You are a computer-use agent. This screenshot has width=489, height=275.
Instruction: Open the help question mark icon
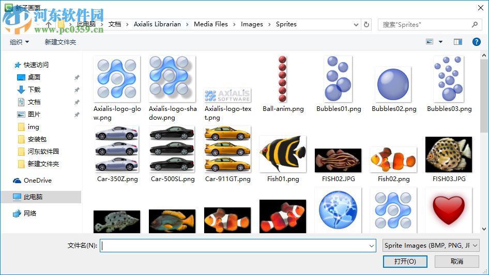pyautogui.click(x=476, y=42)
